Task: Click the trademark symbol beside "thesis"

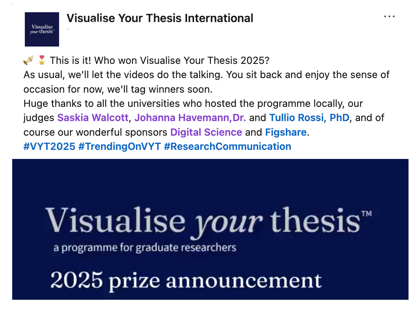Action: coord(366,214)
